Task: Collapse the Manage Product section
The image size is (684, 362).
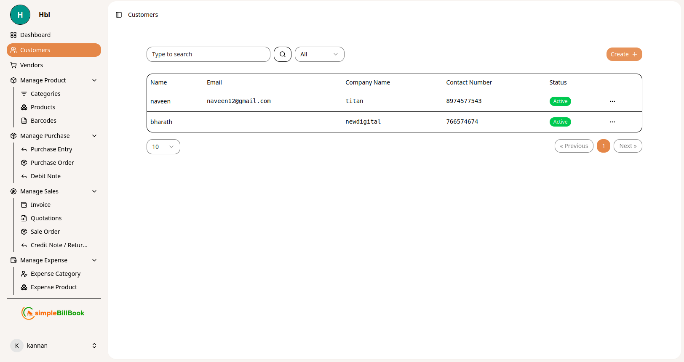Action: (x=94, y=80)
